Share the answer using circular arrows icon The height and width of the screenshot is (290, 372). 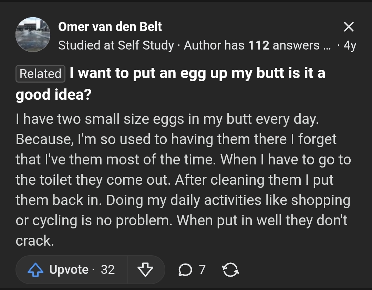coord(230,270)
